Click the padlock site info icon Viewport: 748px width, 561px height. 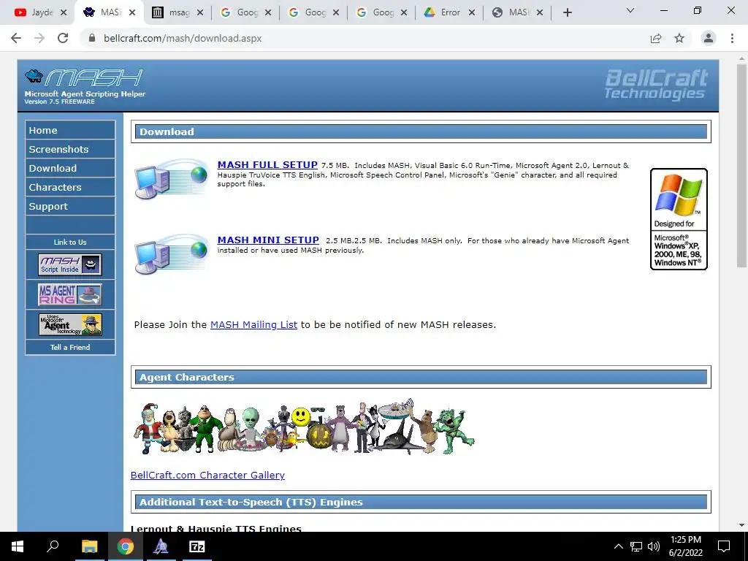pyautogui.click(x=92, y=38)
